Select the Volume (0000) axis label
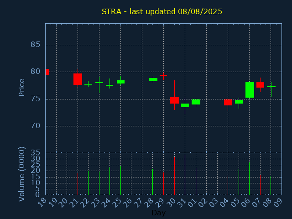The height and width of the screenshot is (219, 292). tap(21, 174)
